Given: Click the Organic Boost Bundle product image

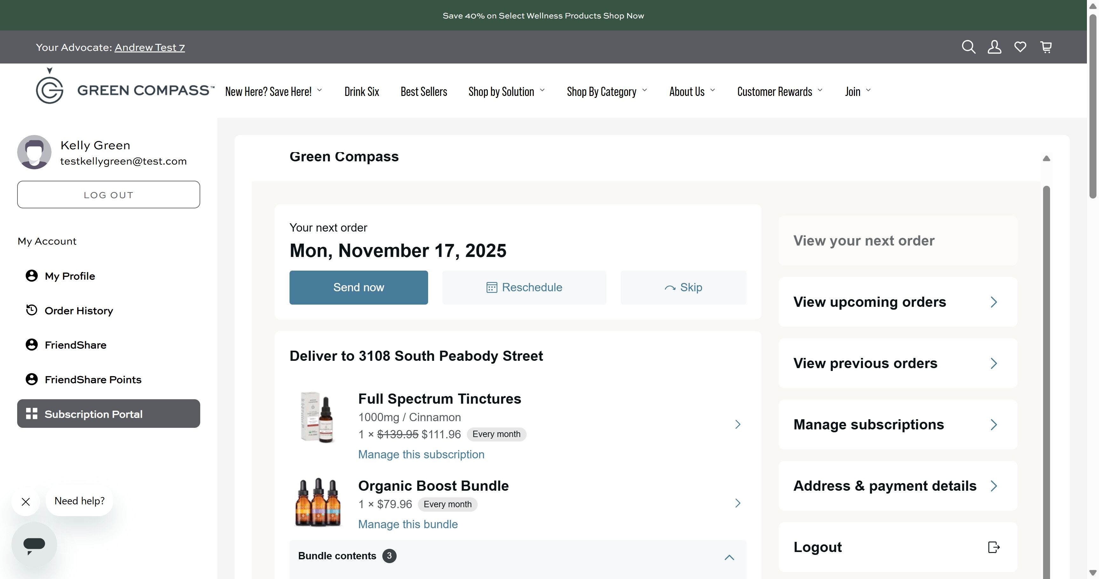Looking at the screenshot, I should click(x=318, y=502).
